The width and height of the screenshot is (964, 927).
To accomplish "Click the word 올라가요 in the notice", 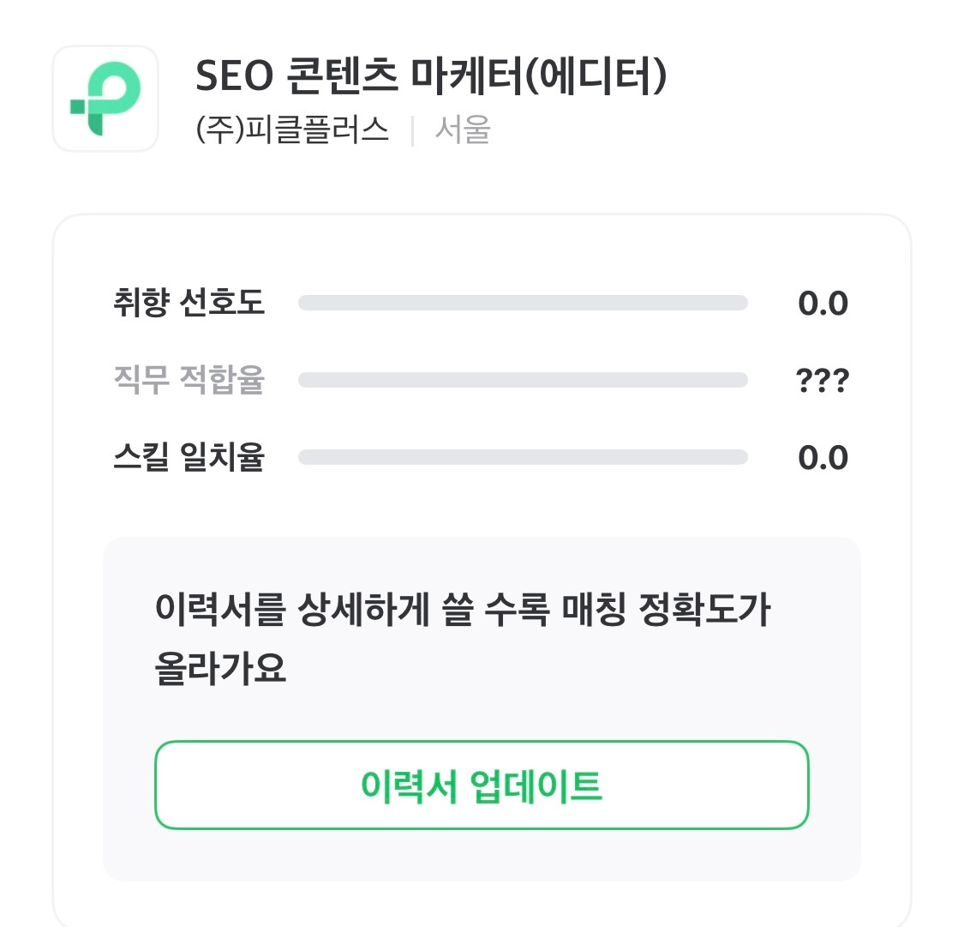I will coord(220,667).
